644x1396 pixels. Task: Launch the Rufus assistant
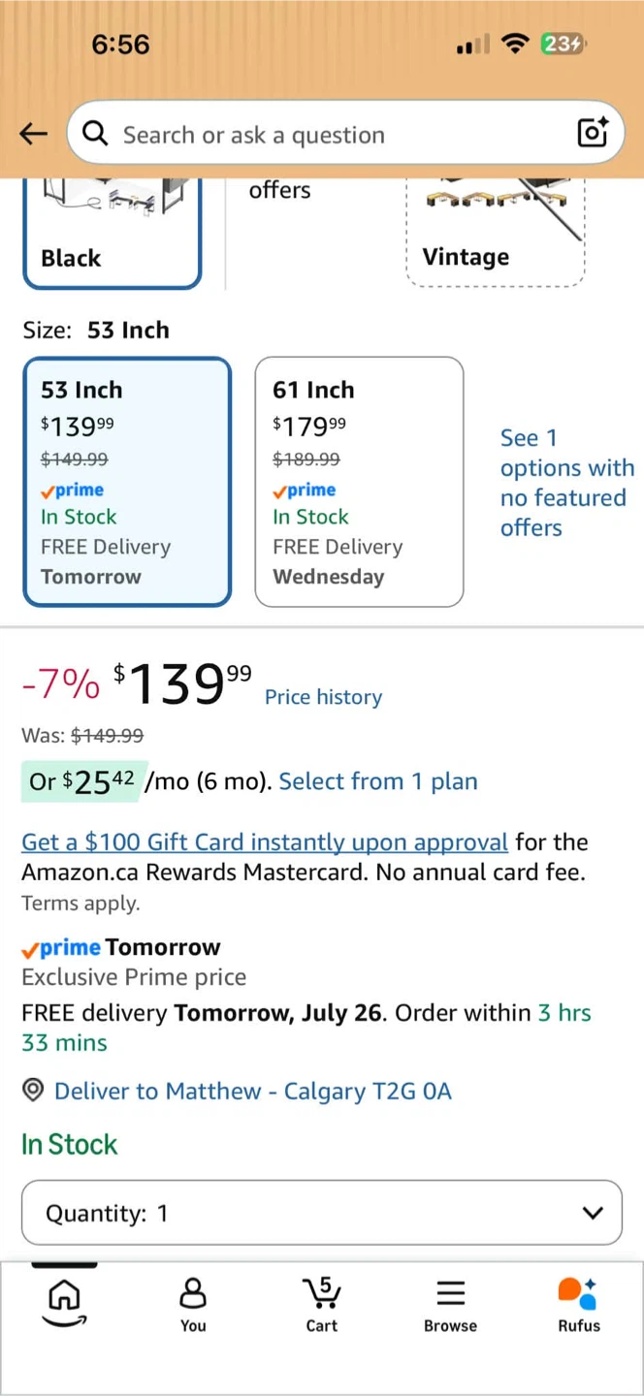(x=578, y=1305)
